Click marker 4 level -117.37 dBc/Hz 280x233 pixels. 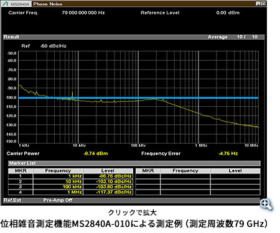pos(108,192)
